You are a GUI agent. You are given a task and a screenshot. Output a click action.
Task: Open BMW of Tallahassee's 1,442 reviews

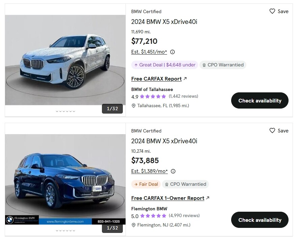point(183,96)
